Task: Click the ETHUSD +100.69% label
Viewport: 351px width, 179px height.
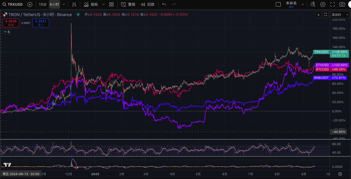Action: pos(332,65)
